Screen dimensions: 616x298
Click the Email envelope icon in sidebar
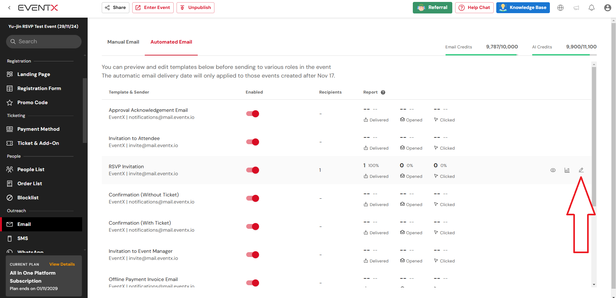coord(10,224)
